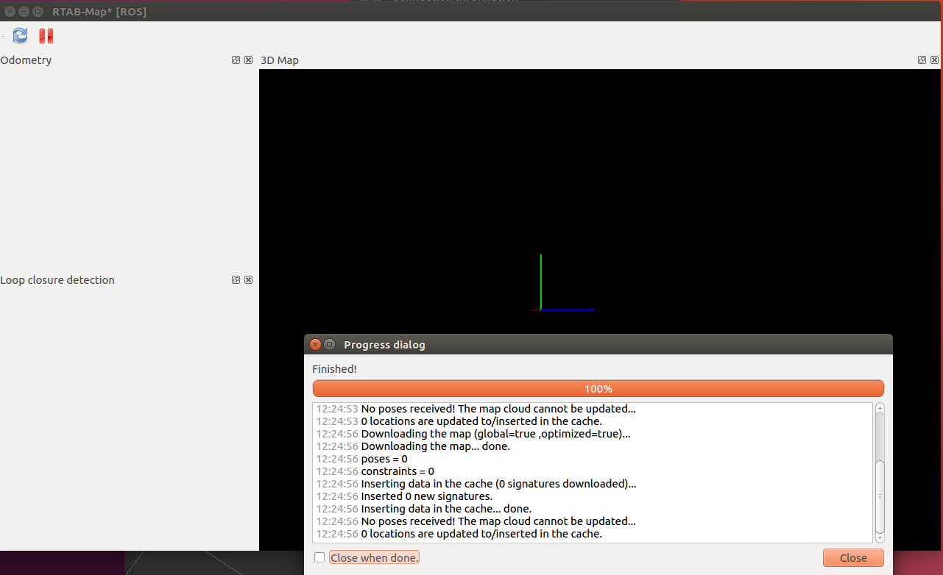The image size is (943, 575).
Task: Click the log scrollbar down arrow
Action: click(x=880, y=536)
